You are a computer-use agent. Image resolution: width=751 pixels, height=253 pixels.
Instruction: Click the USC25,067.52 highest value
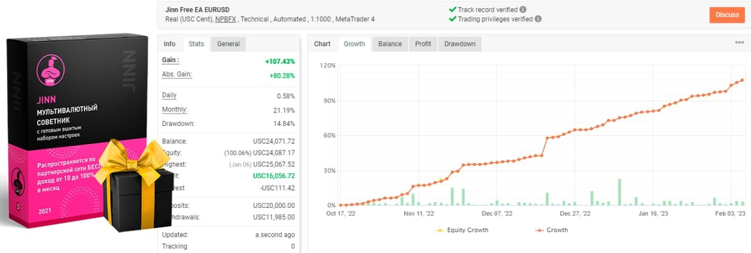coord(274,164)
